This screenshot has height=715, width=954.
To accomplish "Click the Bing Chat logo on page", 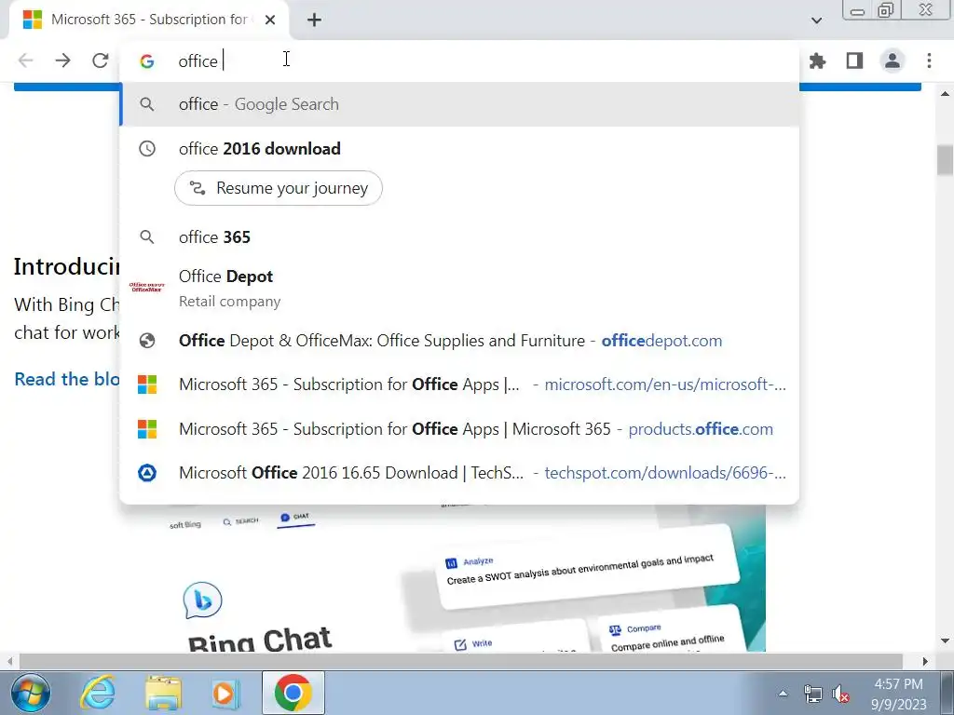I will click(x=202, y=600).
